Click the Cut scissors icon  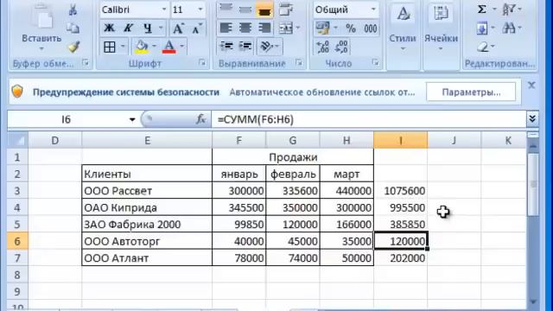[73, 10]
